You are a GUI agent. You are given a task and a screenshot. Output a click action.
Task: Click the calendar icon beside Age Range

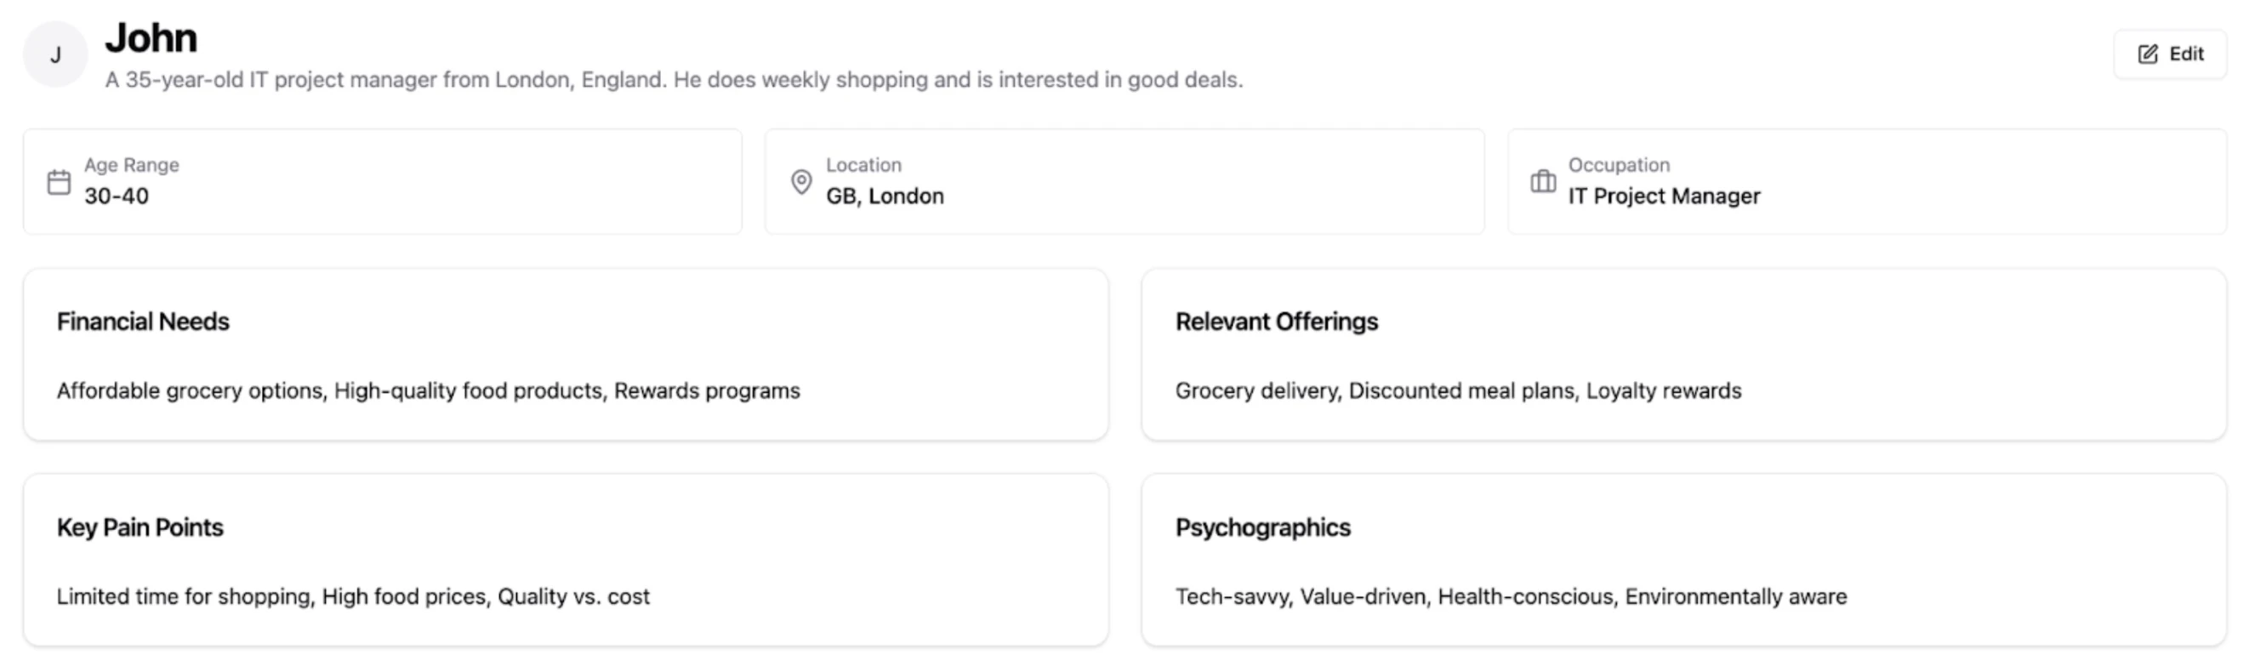click(59, 182)
